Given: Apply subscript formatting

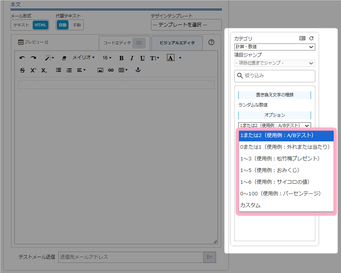Looking at the screenshot, I should coord(44,70).
